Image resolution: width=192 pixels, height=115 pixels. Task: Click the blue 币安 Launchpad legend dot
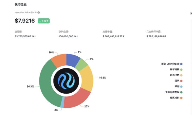click(x=181, y=64)
